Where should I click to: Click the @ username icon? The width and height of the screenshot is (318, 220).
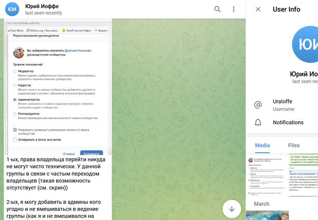(x=258, y=104)
